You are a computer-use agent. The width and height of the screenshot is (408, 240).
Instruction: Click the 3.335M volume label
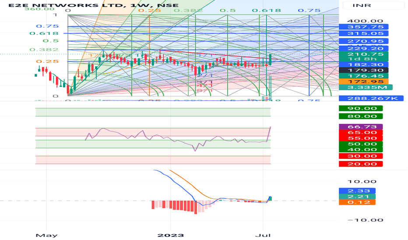click(366, 87)
